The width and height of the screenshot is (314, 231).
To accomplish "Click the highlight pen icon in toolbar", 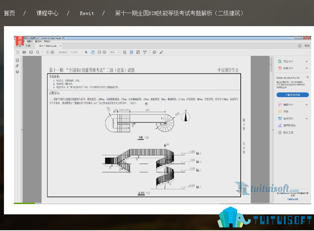I will [x=161, y=52].
